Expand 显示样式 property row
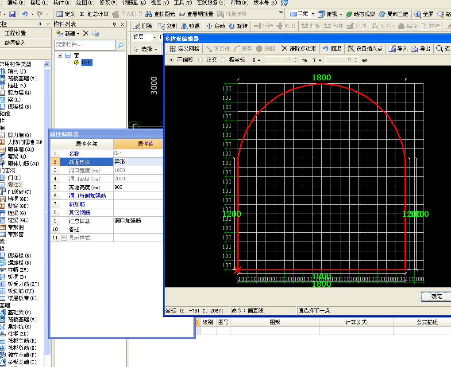451x367 pixels. coord(64,238)
